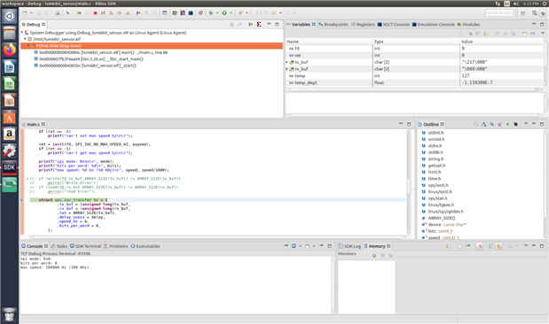Open the Xilinx SDK app in the dock
Viewport: 549px width, 324px height.
click(x=10, y=167)
